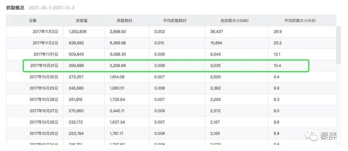This screenshot has height=151, width=348.
Task: Click the vertical scrollbar of the table
Action: [339, 45]
